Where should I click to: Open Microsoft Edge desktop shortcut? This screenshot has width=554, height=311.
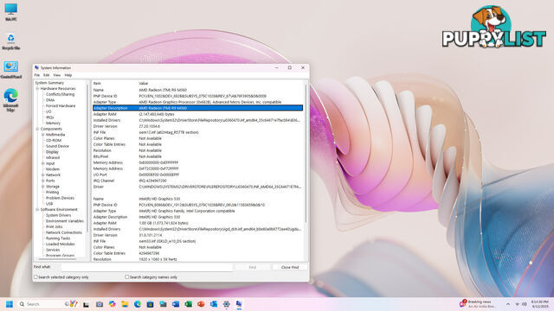point(11,100)
